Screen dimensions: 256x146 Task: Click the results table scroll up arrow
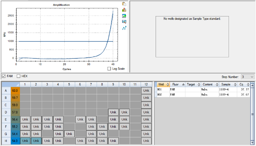click(252, 85)
